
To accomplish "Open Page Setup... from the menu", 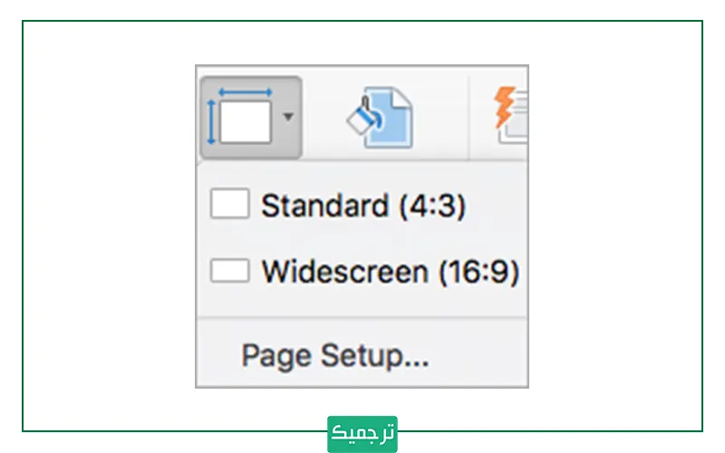I will 334,357.
